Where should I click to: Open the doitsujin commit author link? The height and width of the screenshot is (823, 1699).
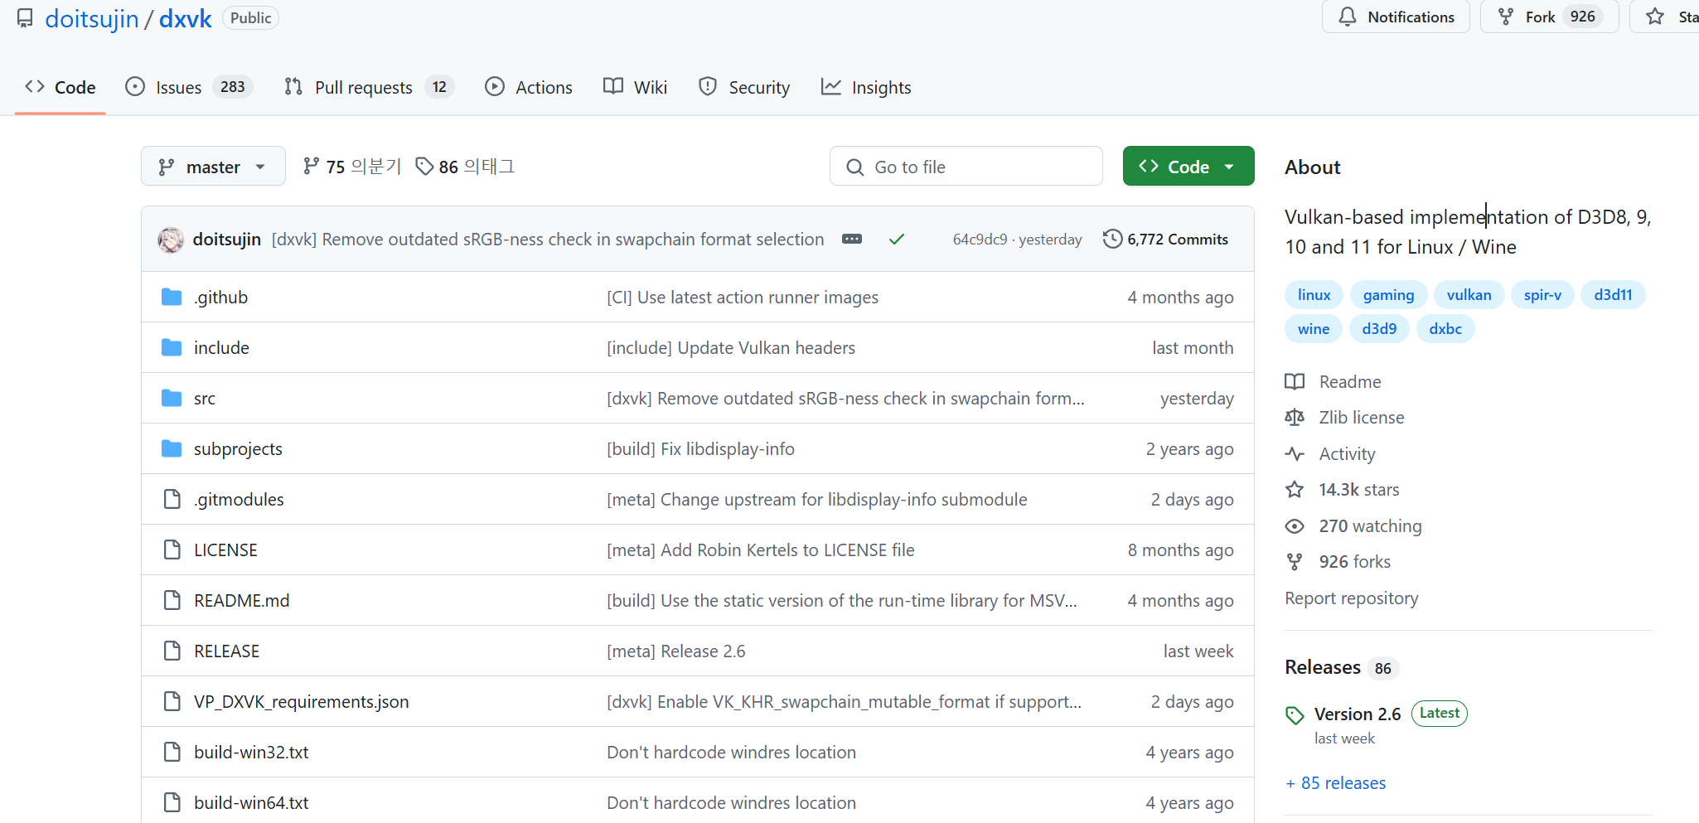[x=227, y=240]
